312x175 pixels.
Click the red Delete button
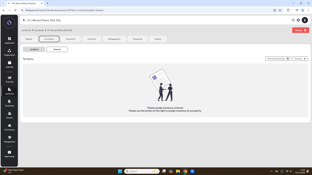click(300, 30)
